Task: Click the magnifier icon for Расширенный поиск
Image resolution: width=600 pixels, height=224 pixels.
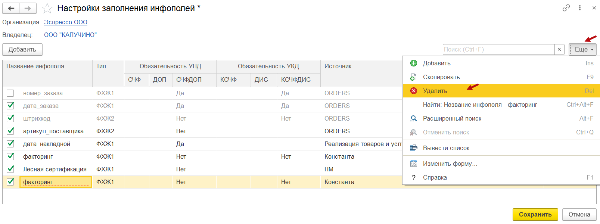Action: (413, 118)
